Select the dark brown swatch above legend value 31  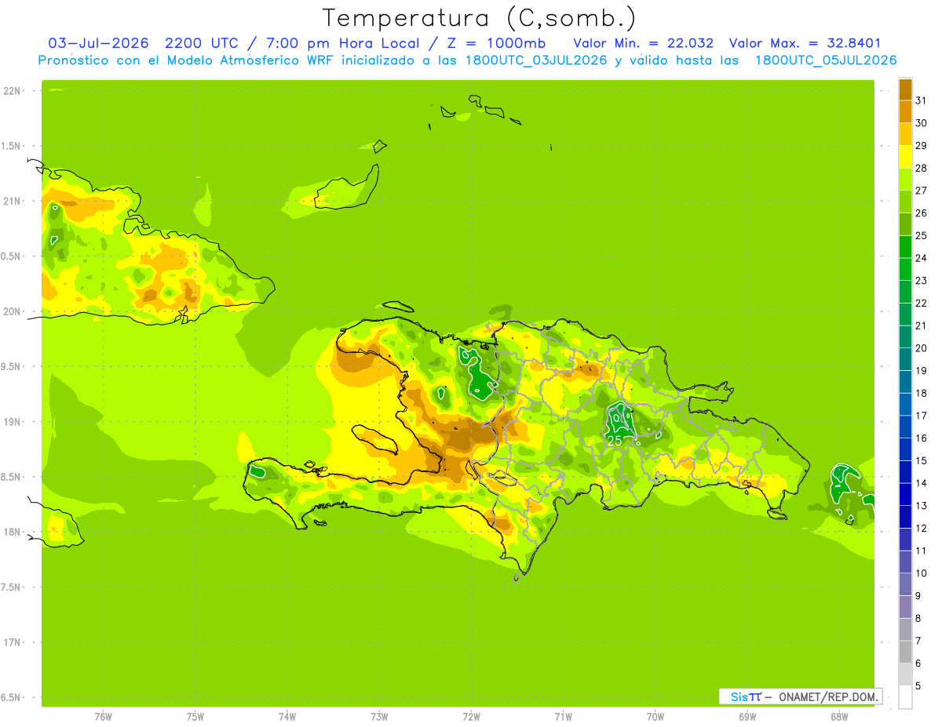pyautogui.click(x=905, y=89)
